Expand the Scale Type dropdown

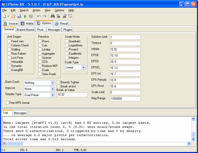tap(83, 67)
